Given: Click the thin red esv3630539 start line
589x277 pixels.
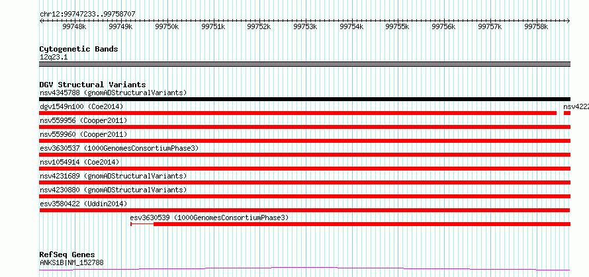Looking at the screenshot, I should coord(142,224).
